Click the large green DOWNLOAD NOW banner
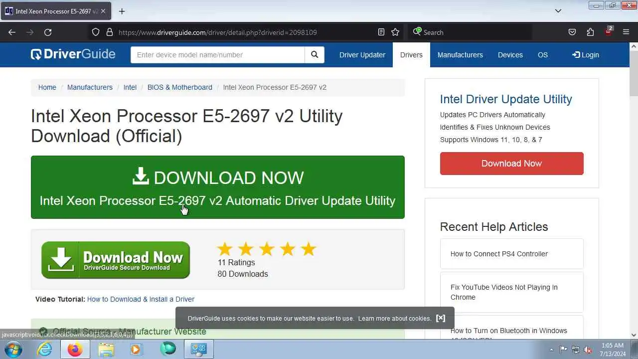638x359 pixels. 218,187
